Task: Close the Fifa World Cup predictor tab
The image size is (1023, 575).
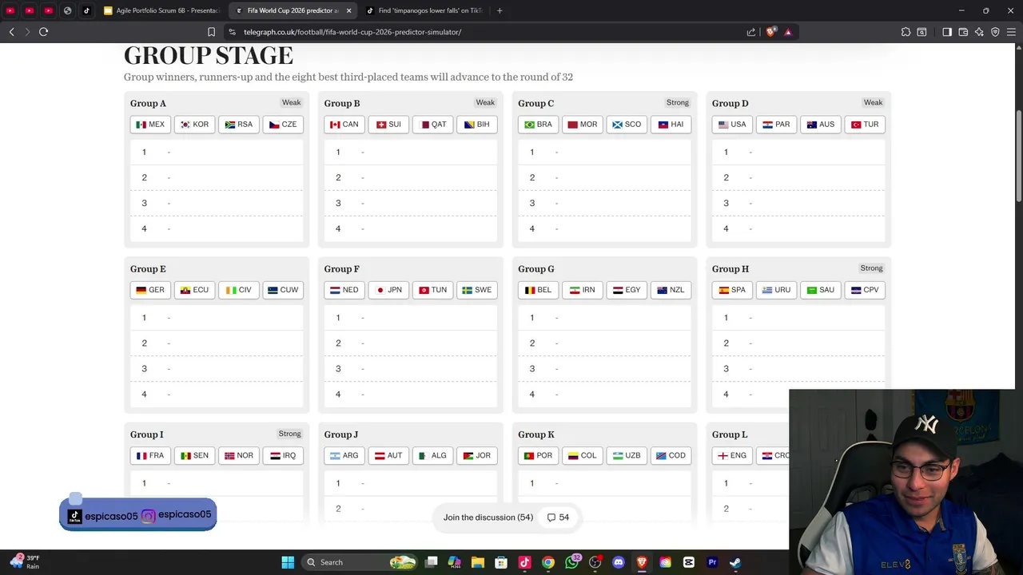Action: pos(348,10)
